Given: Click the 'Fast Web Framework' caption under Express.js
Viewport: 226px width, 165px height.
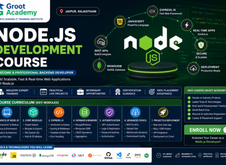Looking at the screenshot, I should 171,13.
